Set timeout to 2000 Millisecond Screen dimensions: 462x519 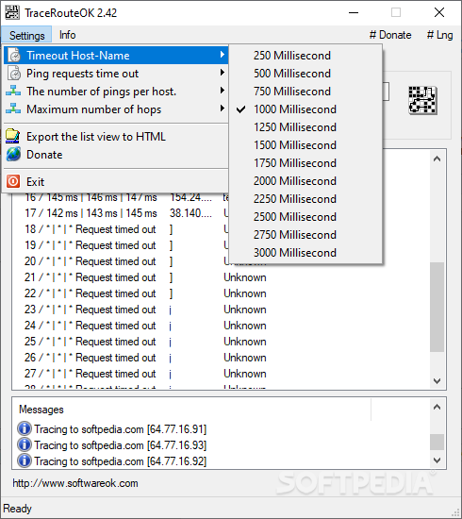point(305,181)
